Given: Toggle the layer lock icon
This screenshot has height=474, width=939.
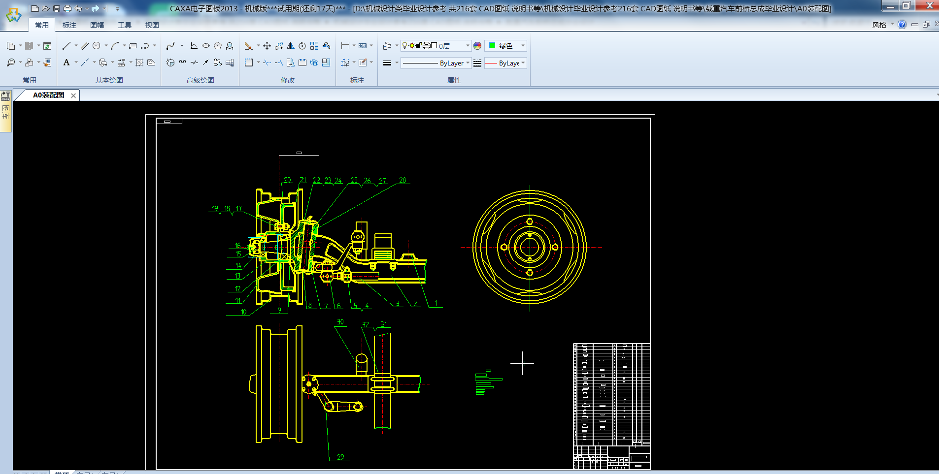Looking at the screenshot, I should tap(419, 46).
